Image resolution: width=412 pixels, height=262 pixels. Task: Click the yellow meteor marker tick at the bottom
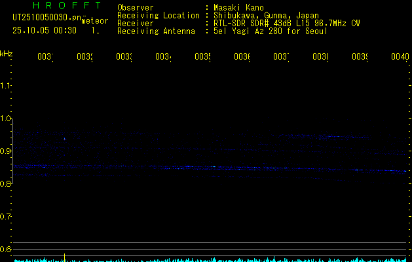coord(65,257)
